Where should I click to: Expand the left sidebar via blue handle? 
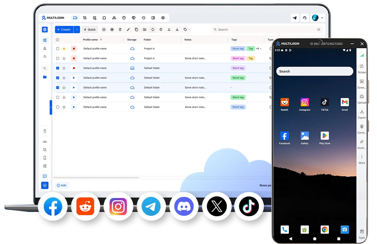pos(51,107)
